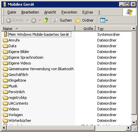Sort by the Größe column header
This screenshot has width=138, height=132.
85,29
